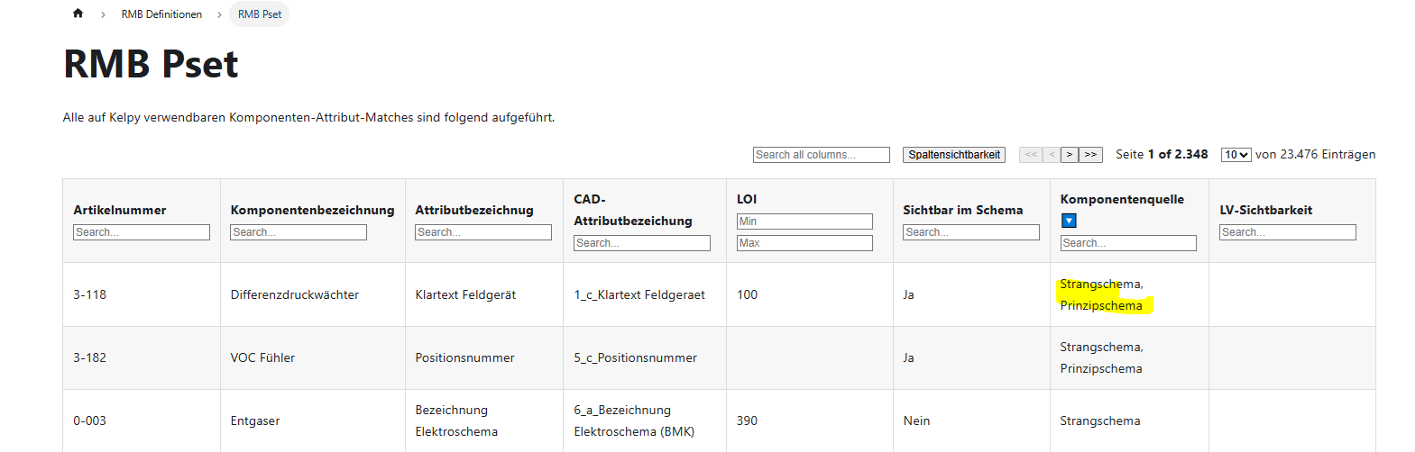This screenshot has height=452, width=1415.
Task: Click the first page arrow button
Action: coord(1030,155)
